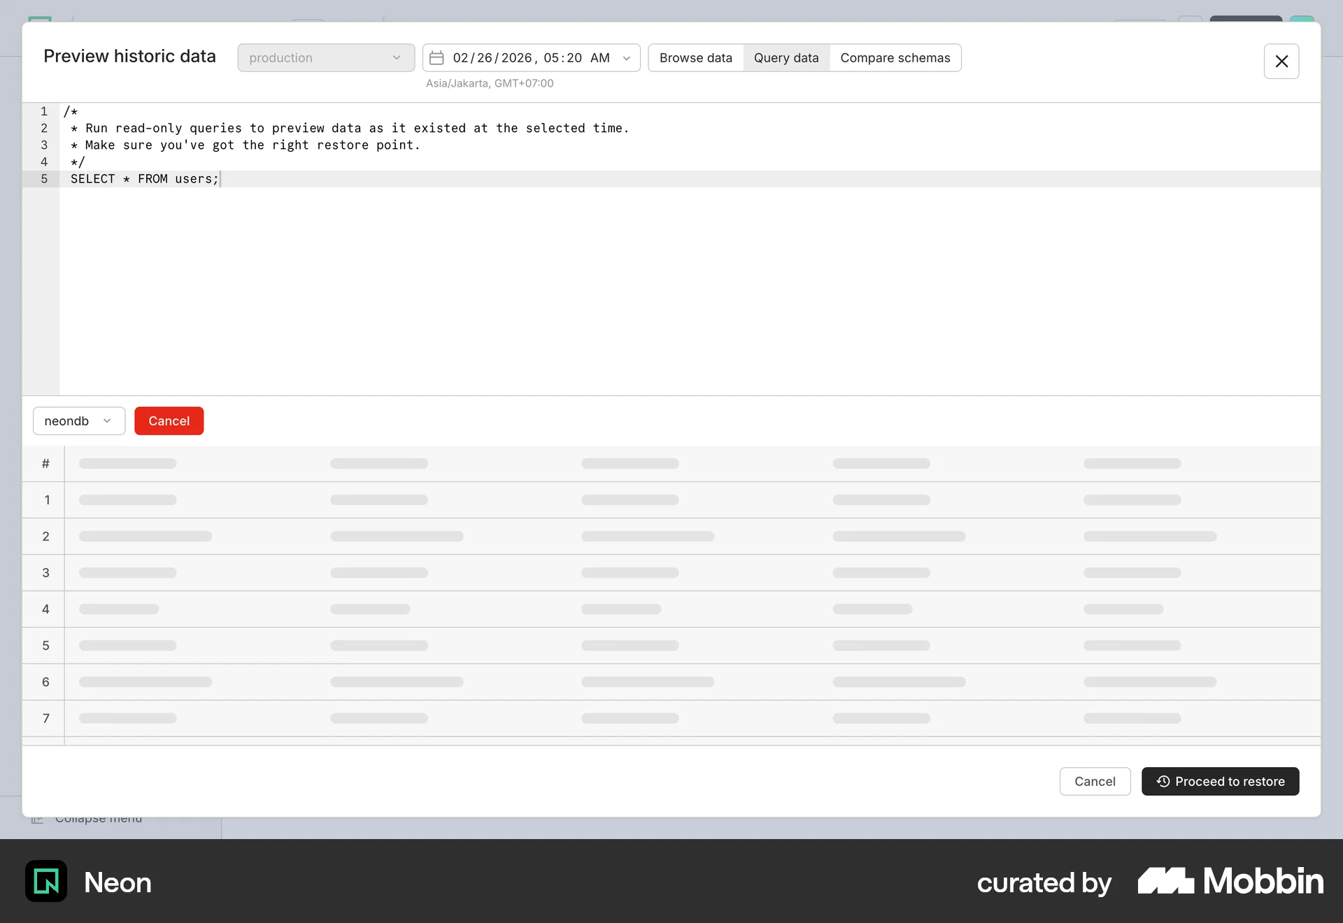Select the hour value 05 in time
This screenshot has height=923, width=1343.
click(551, 58)
